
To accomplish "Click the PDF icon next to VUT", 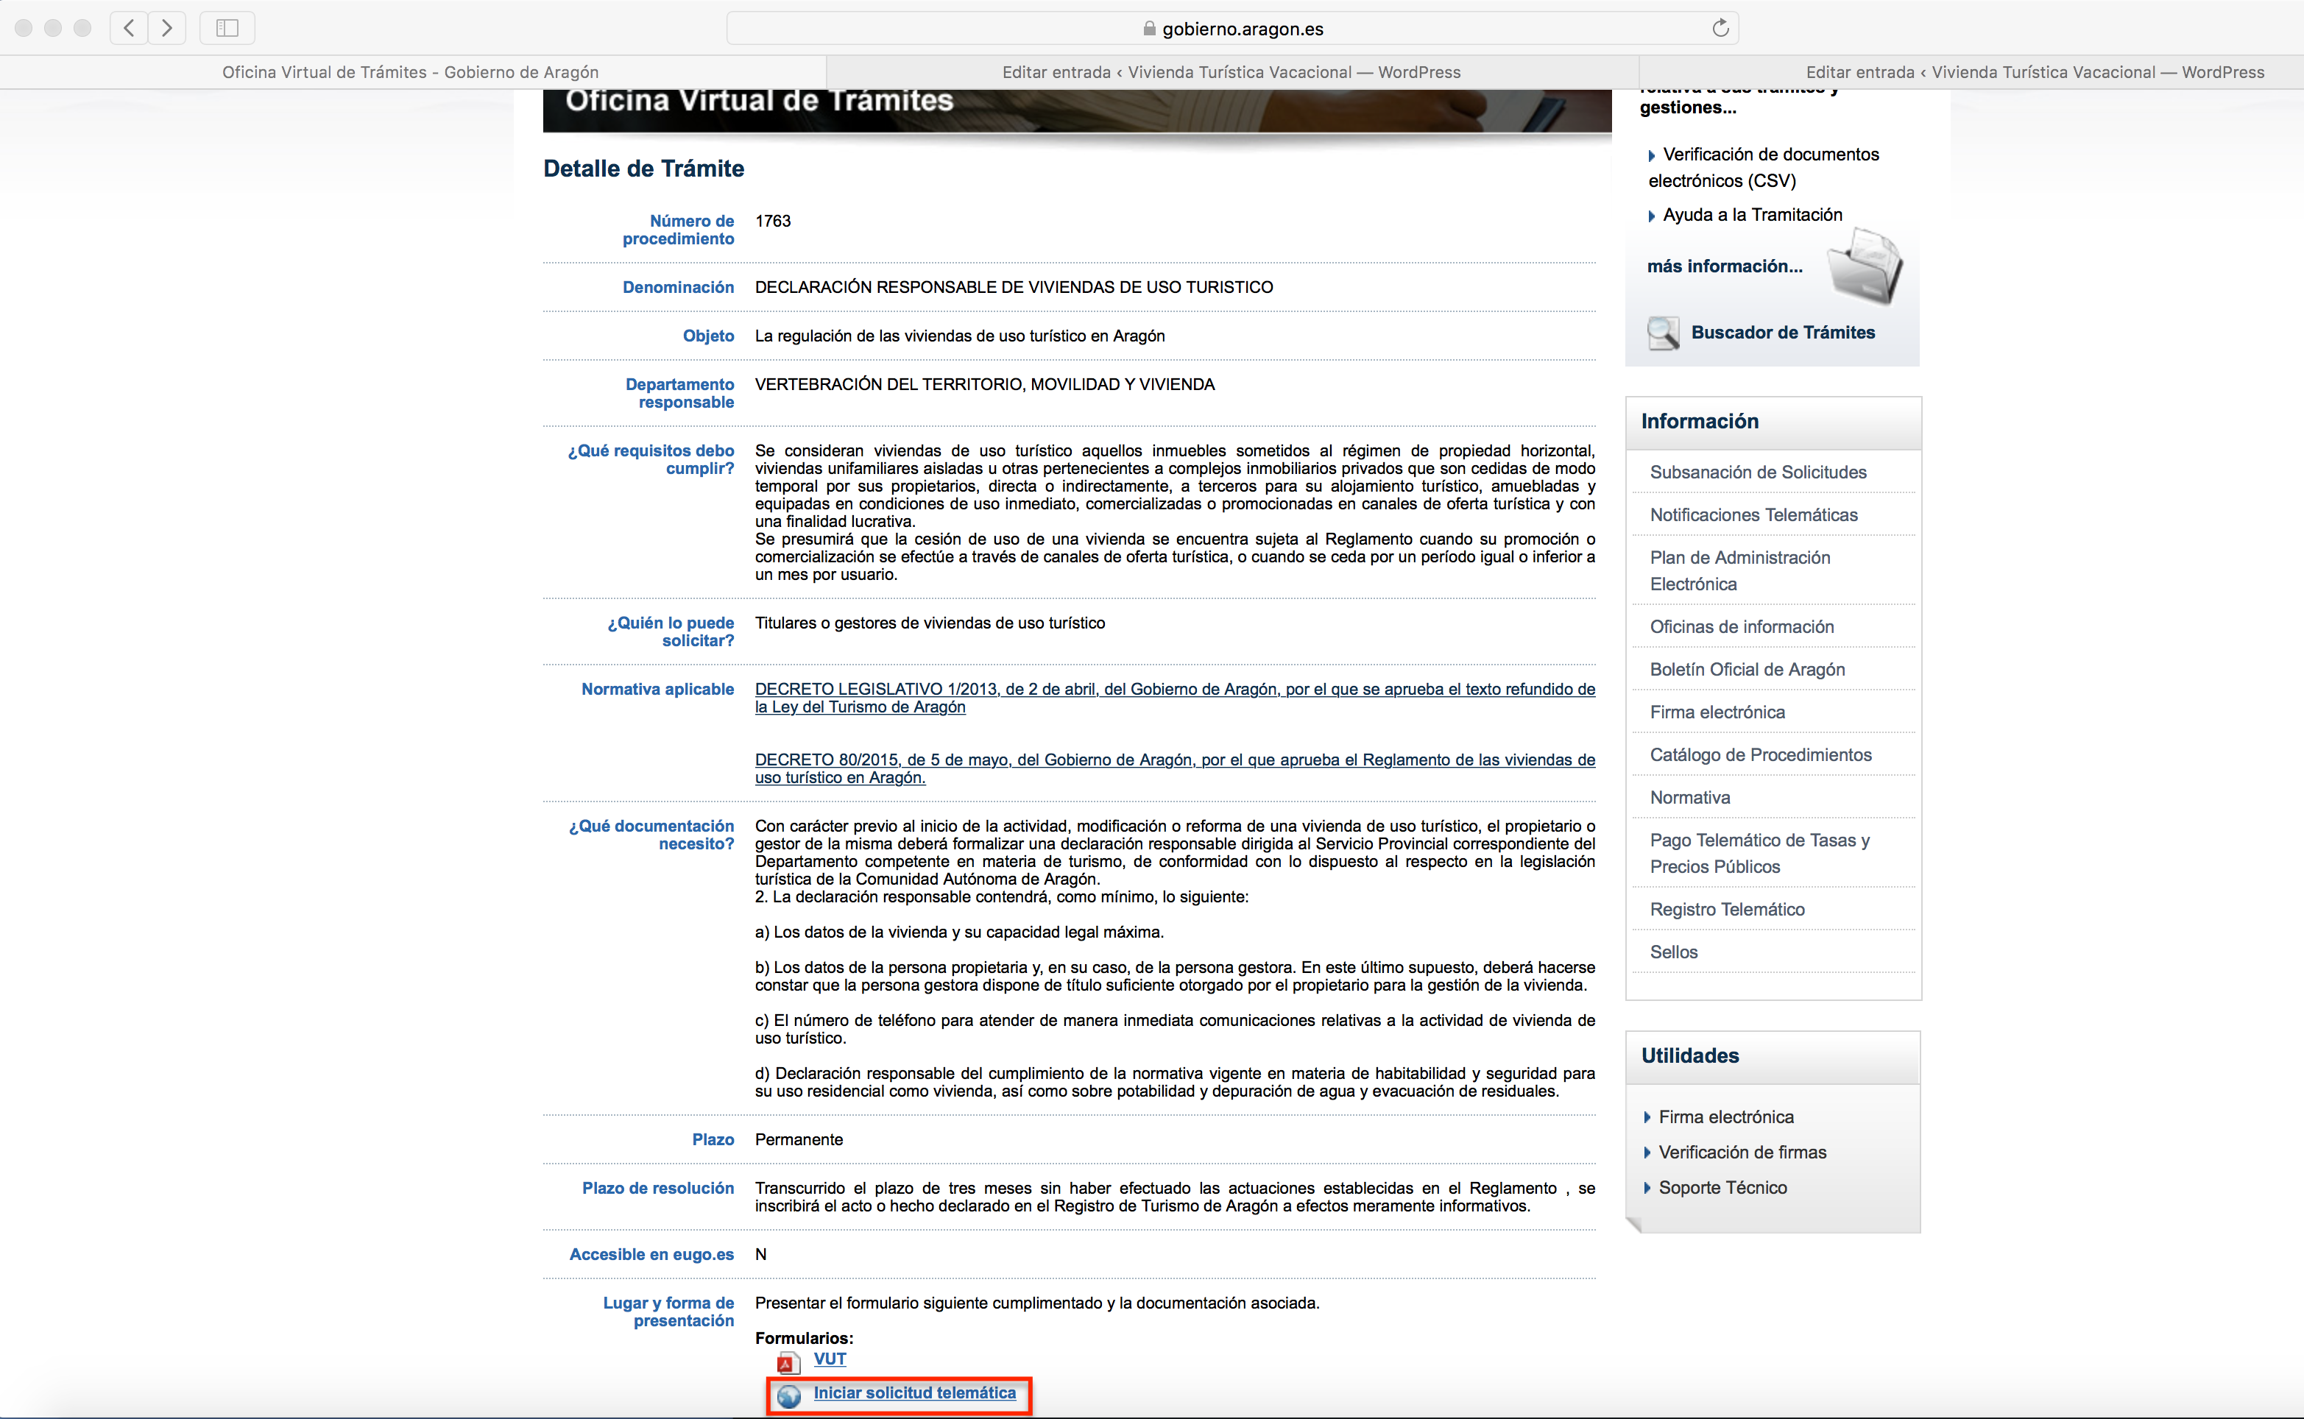I will (788, 1362).
